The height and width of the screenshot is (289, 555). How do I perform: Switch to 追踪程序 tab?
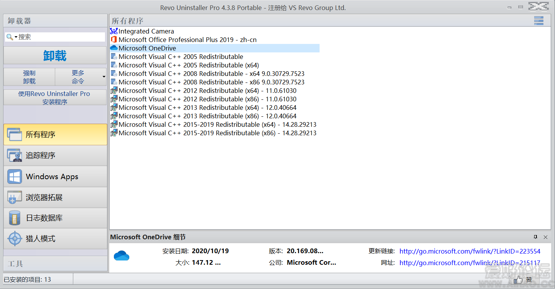coord(55,155)
